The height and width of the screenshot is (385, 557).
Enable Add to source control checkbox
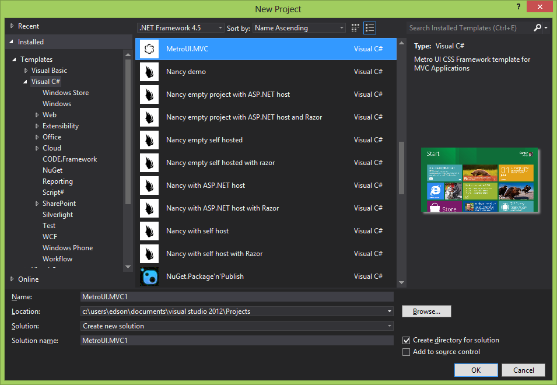(x=406, y=352)
